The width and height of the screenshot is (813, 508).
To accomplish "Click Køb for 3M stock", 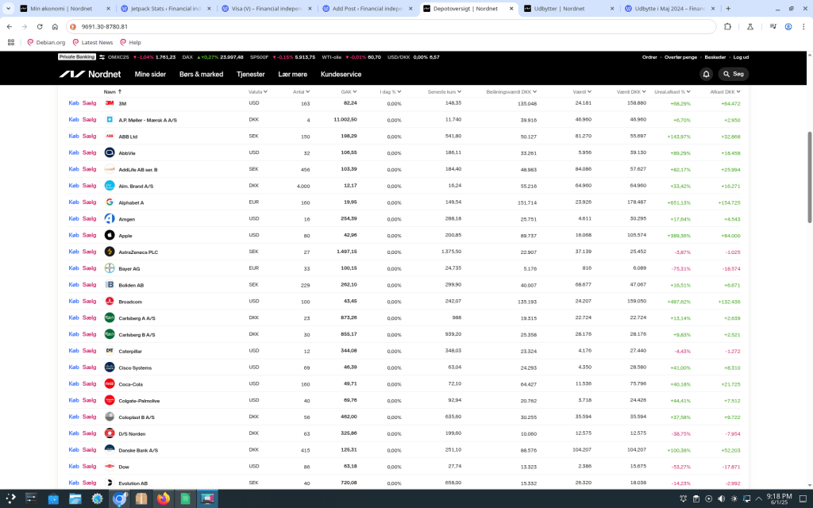I will [74, 103].
